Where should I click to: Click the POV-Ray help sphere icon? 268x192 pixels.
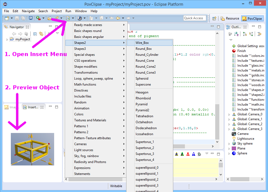[80, 18]
